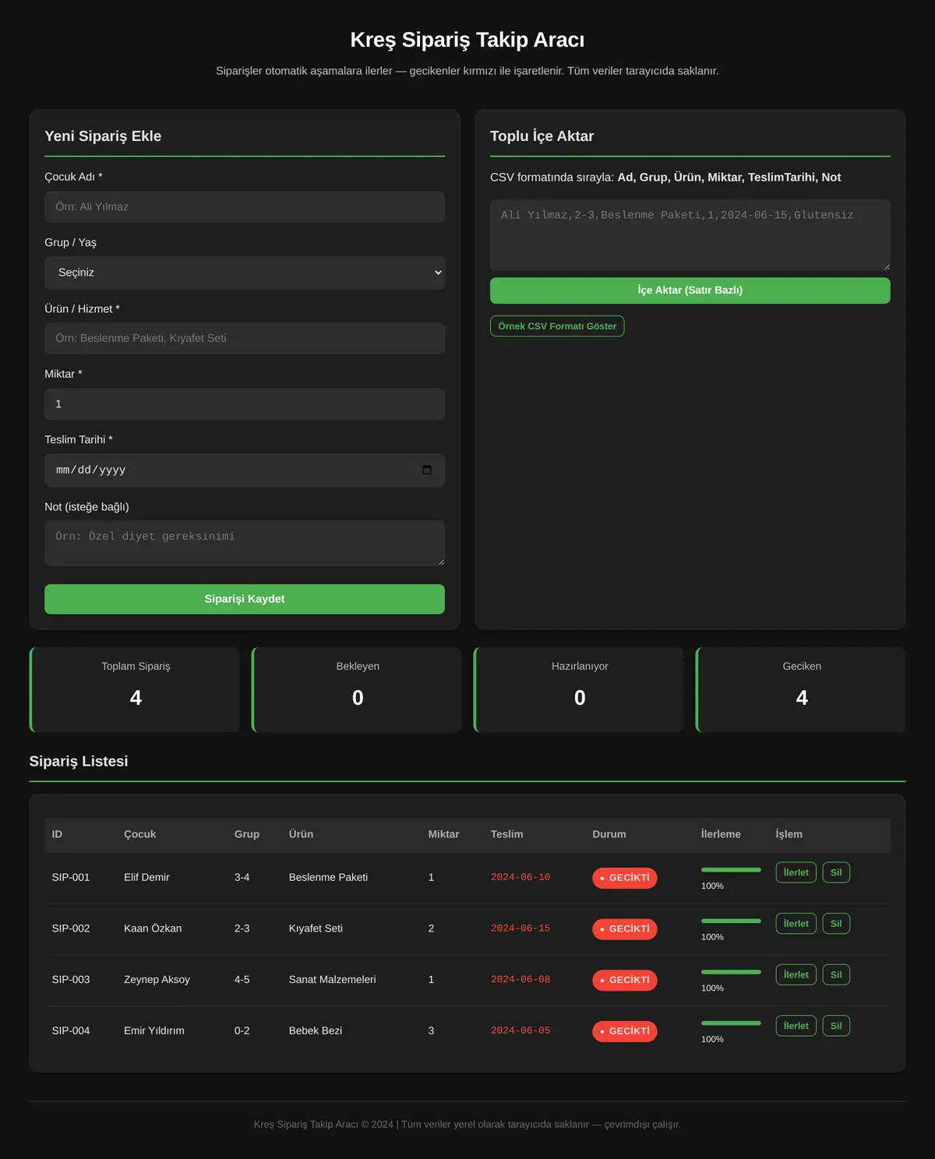Screen dimensions: 935x1159
Task: Open the calendar picker in Teslim Tarihi
Action: (x=427, y=470)
